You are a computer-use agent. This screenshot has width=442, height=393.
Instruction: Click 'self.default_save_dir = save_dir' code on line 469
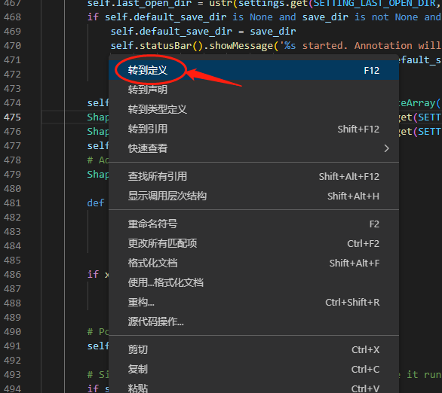pyautogui.click(x=203, y=31)
